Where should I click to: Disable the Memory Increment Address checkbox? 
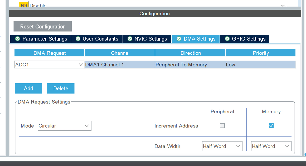[x=271, y=126]
